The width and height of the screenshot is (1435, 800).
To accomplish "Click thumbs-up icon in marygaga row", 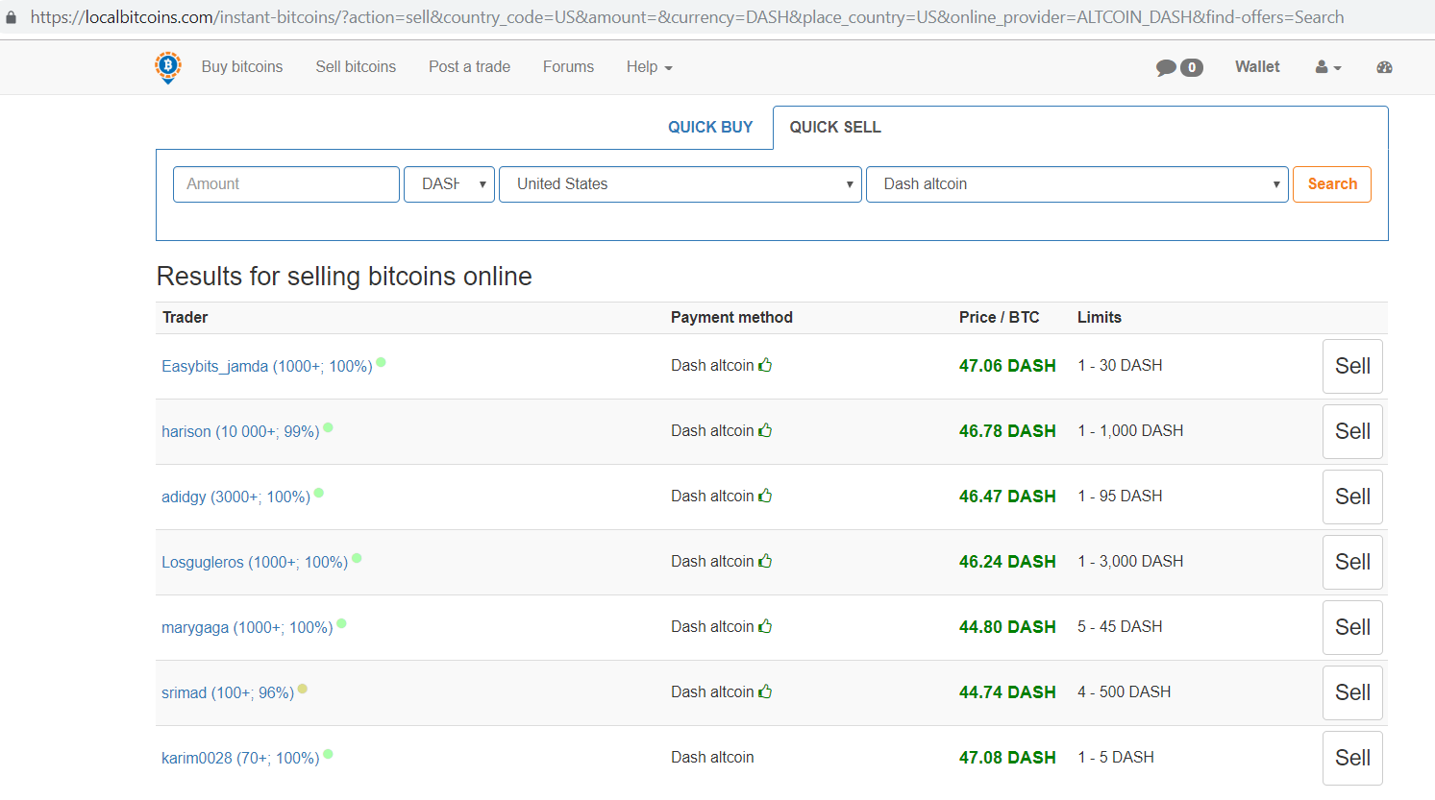I will pos(765,626).
